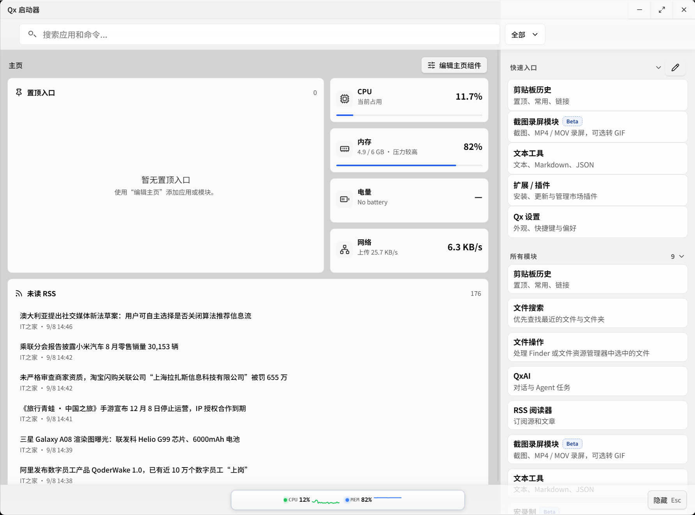The height and width of the screenshot is (515, 695).
Task: Click the sliders icon in 编辑主页组件 button
Action: click(431, 65)
